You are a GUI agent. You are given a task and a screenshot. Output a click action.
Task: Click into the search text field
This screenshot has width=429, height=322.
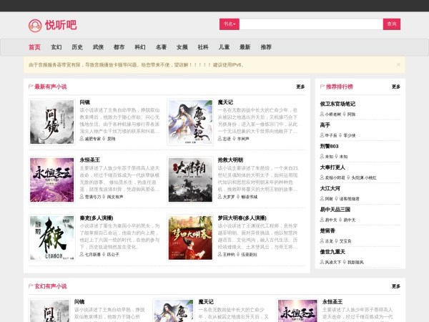[x=310, y=24]
